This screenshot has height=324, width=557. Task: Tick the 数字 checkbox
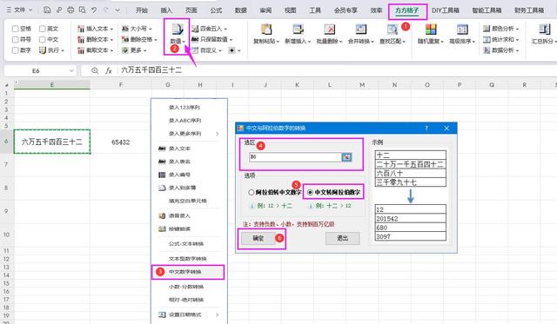[x=16, y=50]
